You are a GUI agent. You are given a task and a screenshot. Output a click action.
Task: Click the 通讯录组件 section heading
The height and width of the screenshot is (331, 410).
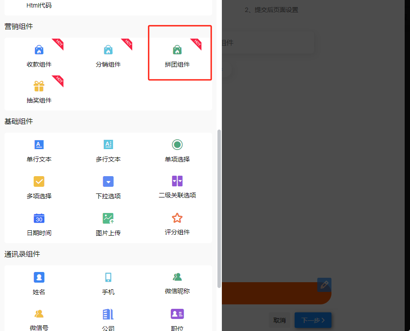(22, 254)
